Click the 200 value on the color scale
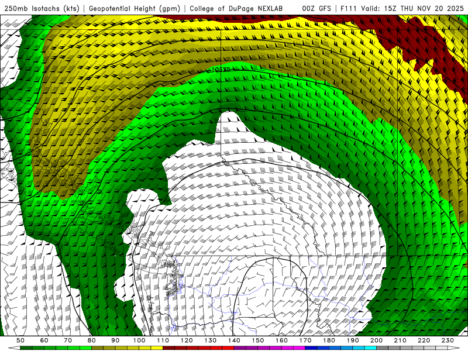468x351 pixels. coord(376,340)
